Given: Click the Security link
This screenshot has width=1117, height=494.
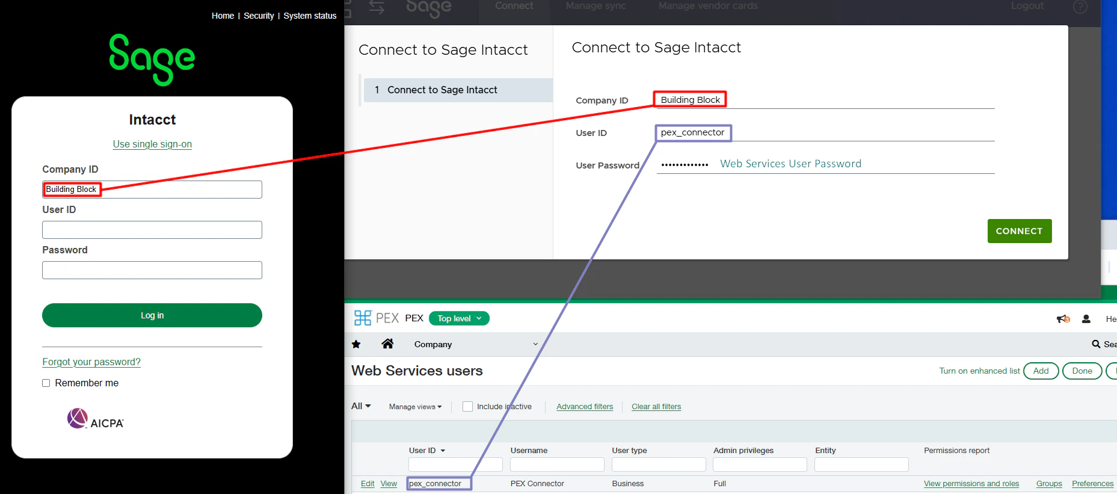Looking at the screenshot, I should [259, 16].
